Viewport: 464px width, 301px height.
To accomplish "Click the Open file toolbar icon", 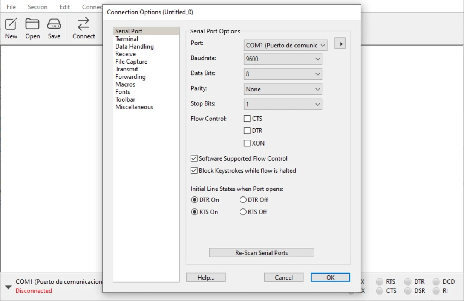I will tap(32, 24).
